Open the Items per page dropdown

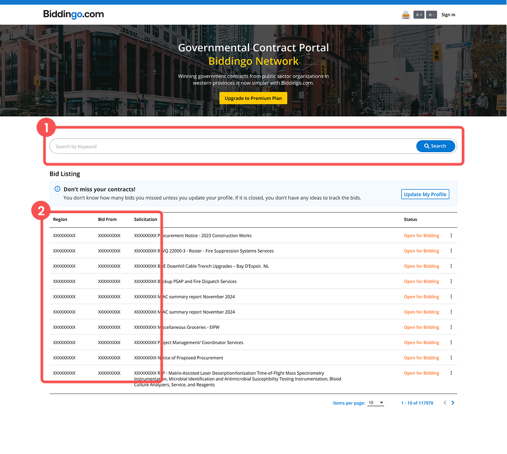pos(376,402)
